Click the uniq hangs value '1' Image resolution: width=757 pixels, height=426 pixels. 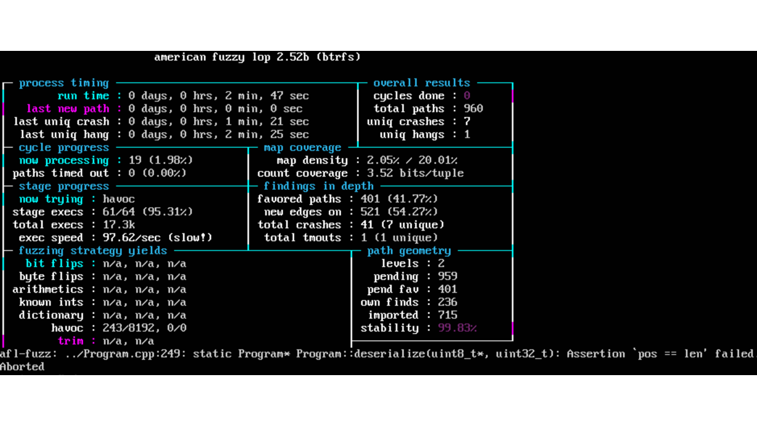[x=467, y=135]
